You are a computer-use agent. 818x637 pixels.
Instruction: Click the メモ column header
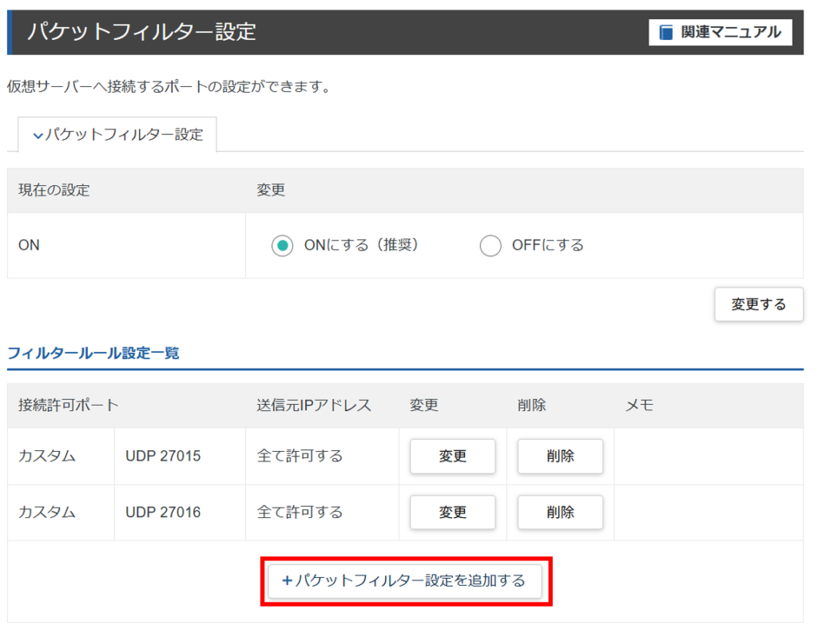[639, 406]
